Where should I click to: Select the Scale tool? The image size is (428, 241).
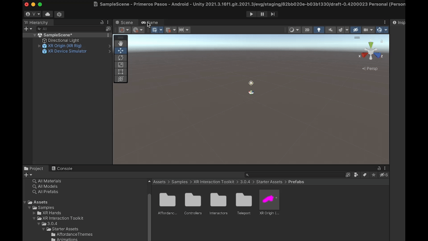(121, 65)
